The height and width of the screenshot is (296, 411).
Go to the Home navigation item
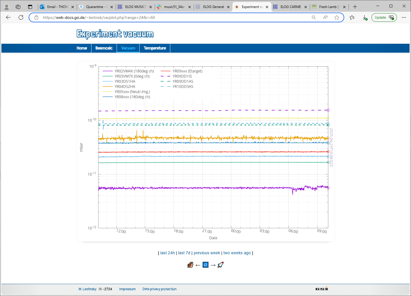click(82, 48)
